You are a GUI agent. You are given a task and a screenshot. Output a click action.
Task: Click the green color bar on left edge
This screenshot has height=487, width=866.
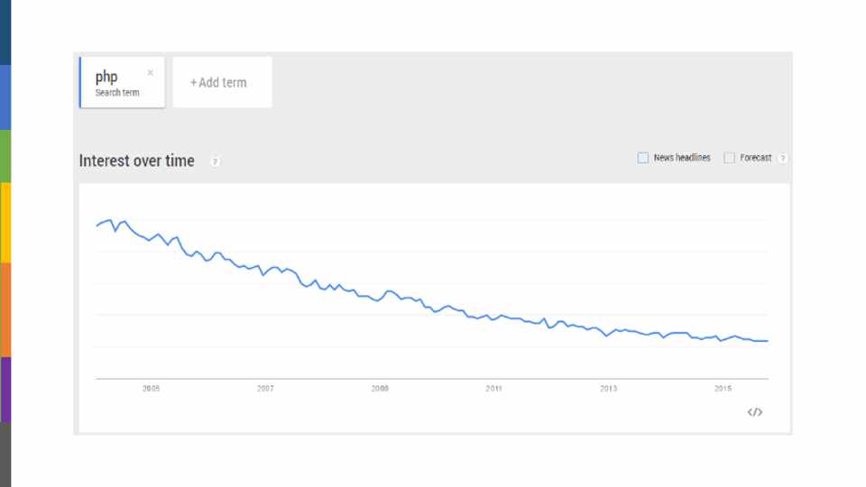(5, 156)
